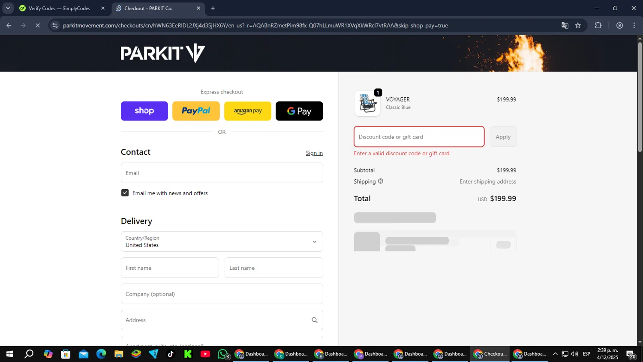Switch to Checkout Chrome window in taskbar
This screenshot has width=643, height=362.
[x=490, y=354]
